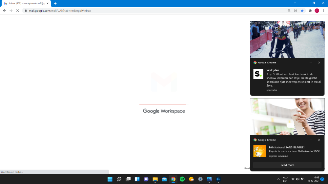Open options for the express-news notification
328x184 pixels.
point(311,140)
